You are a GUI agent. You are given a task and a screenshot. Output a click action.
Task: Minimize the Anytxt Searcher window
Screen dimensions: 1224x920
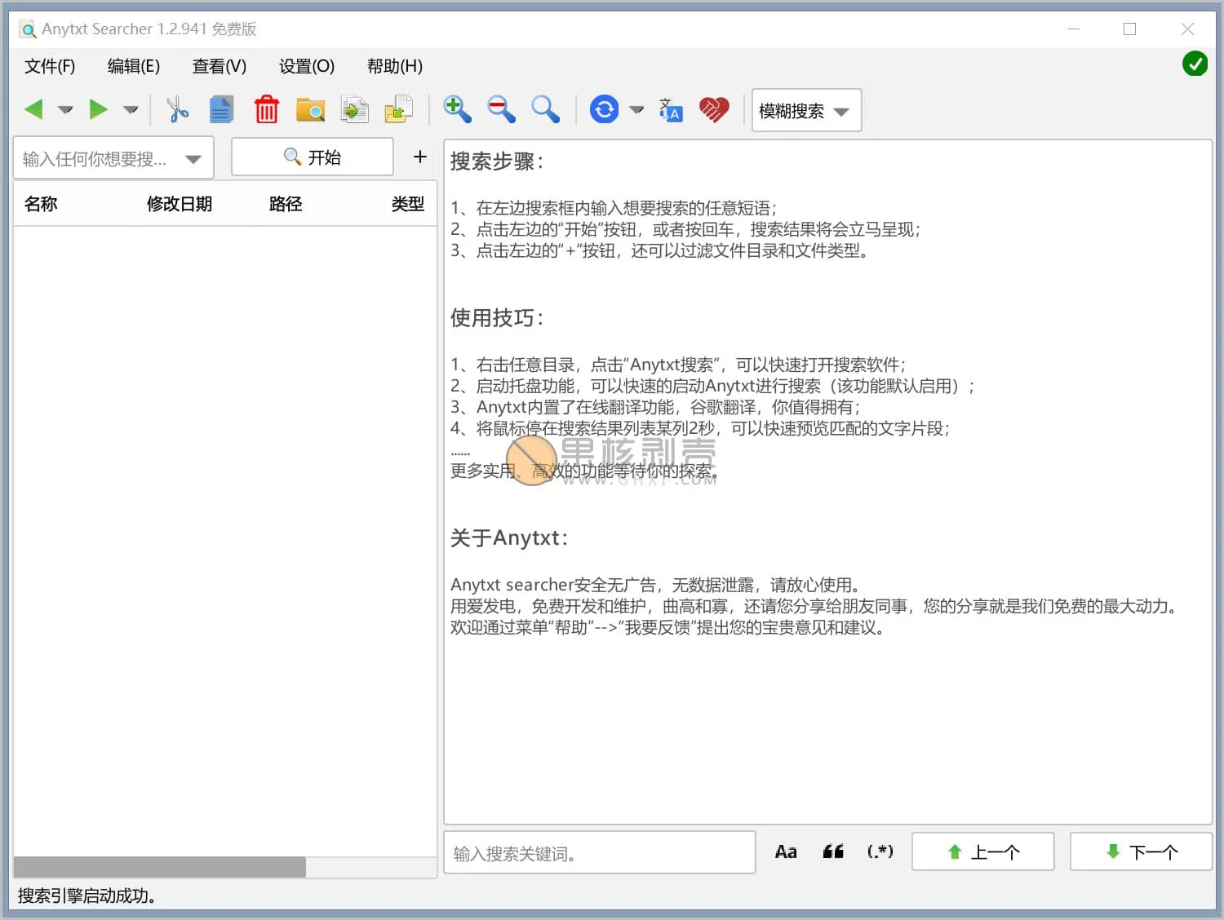[x=1074, y=29]
